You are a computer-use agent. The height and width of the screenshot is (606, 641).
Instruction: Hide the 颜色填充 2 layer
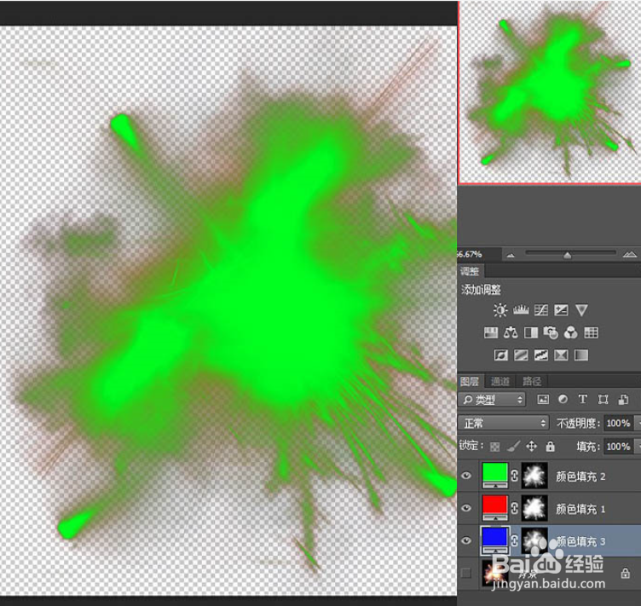(466, 476)
